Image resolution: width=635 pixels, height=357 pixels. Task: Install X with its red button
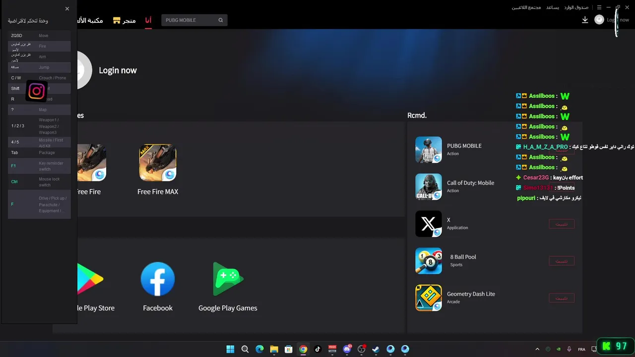(562, 224)
